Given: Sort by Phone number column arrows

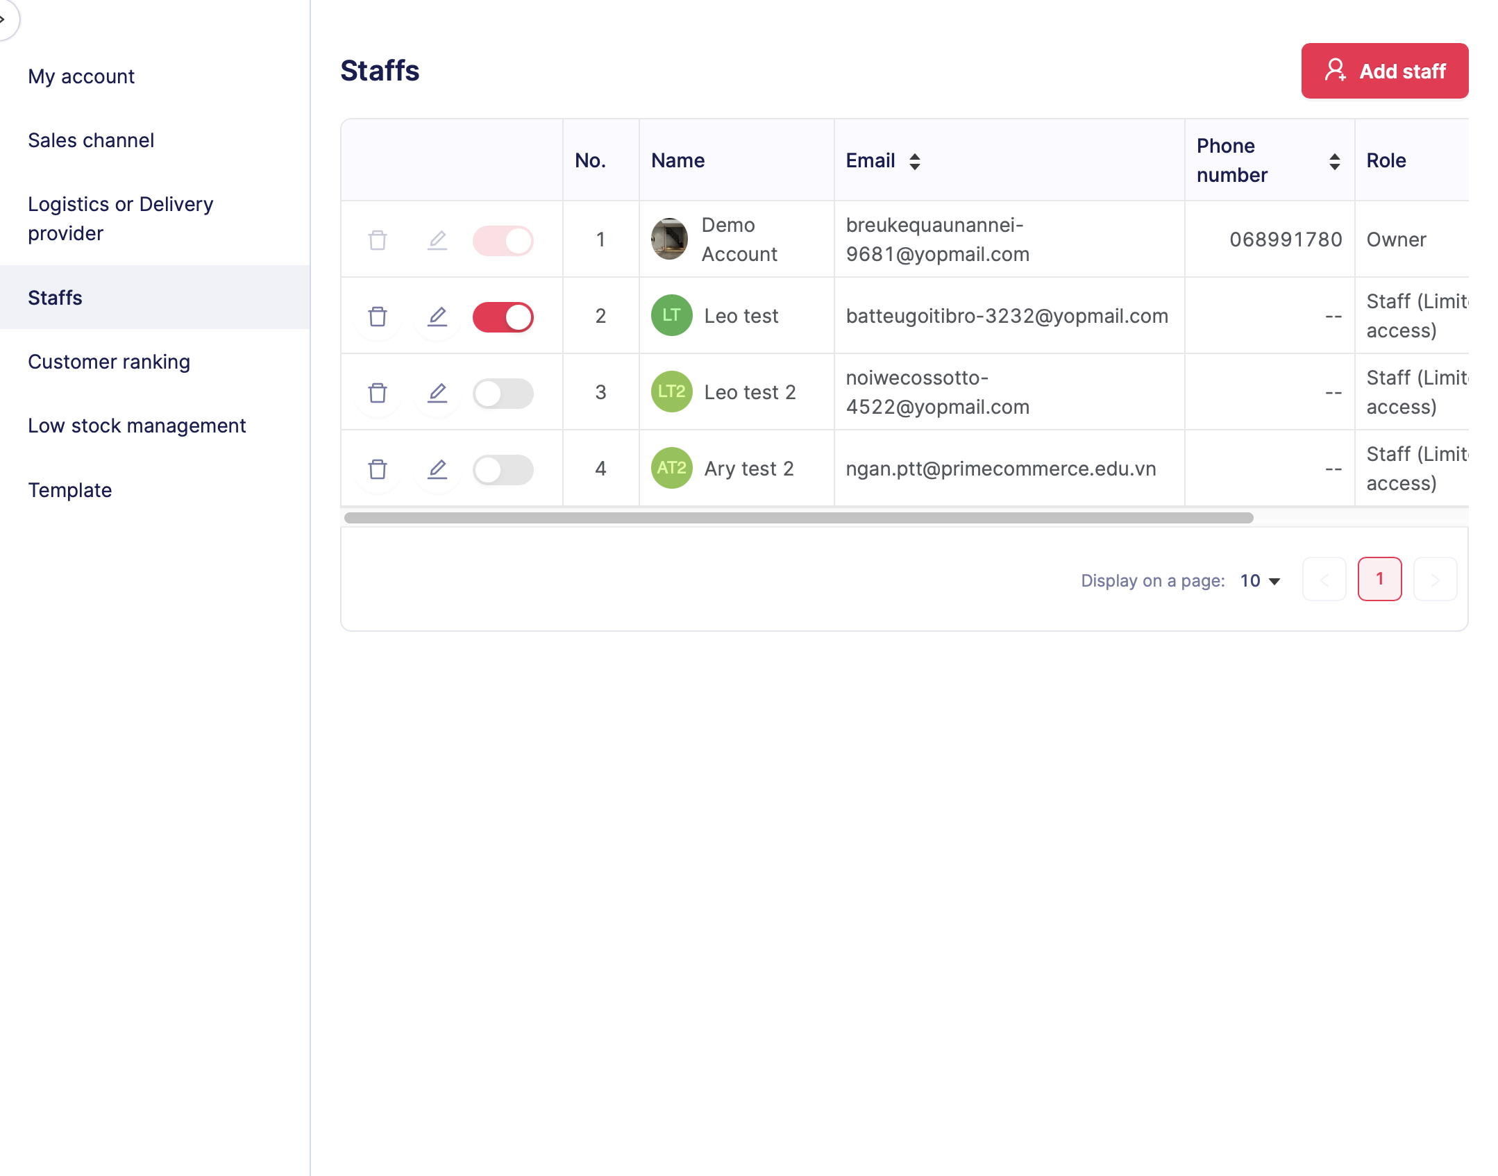Looking at the screenshot, I should pos(1334,161).
